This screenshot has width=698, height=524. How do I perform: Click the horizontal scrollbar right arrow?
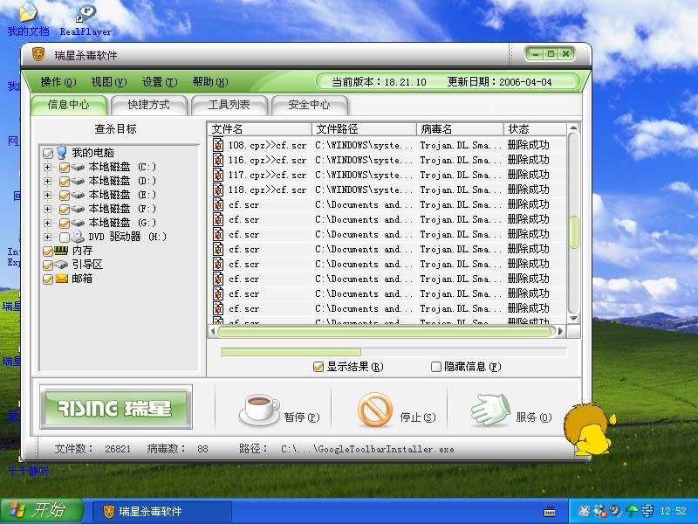click(x=561, y=332)
